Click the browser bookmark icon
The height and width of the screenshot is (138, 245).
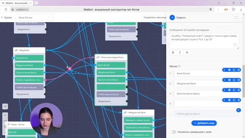pyautogui.click(x=211, y=10)
